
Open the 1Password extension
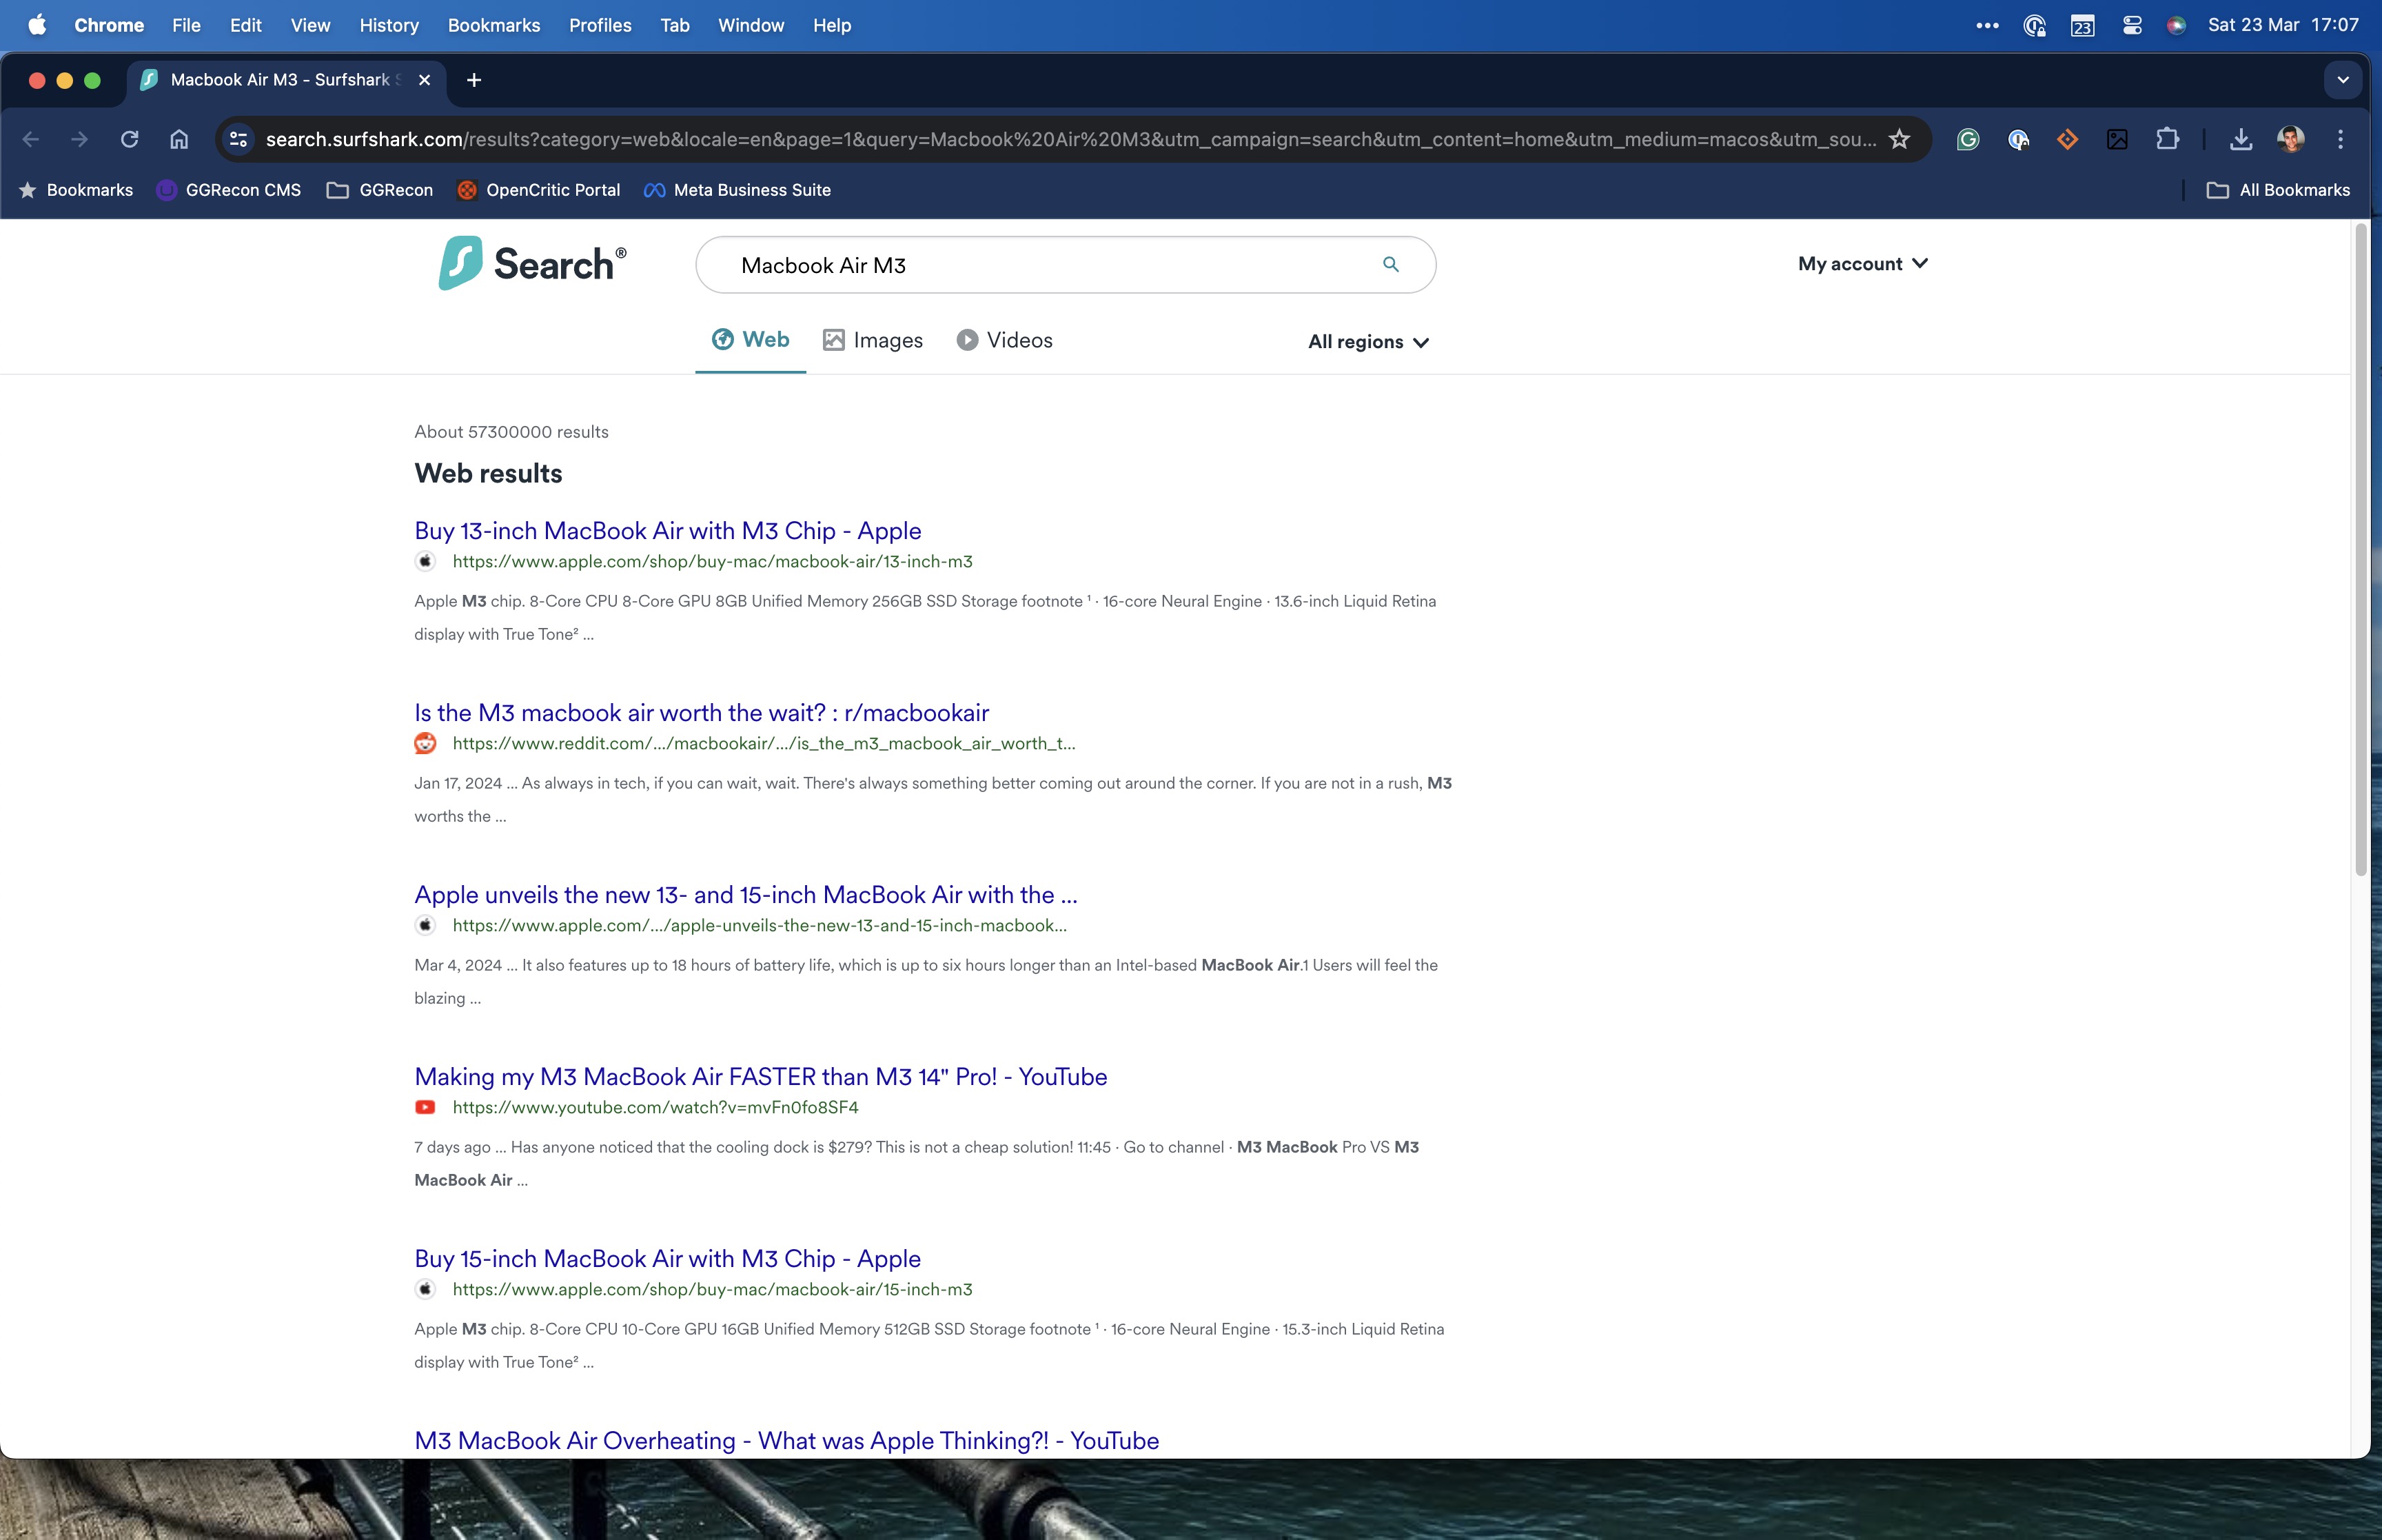click(2018, 139)
